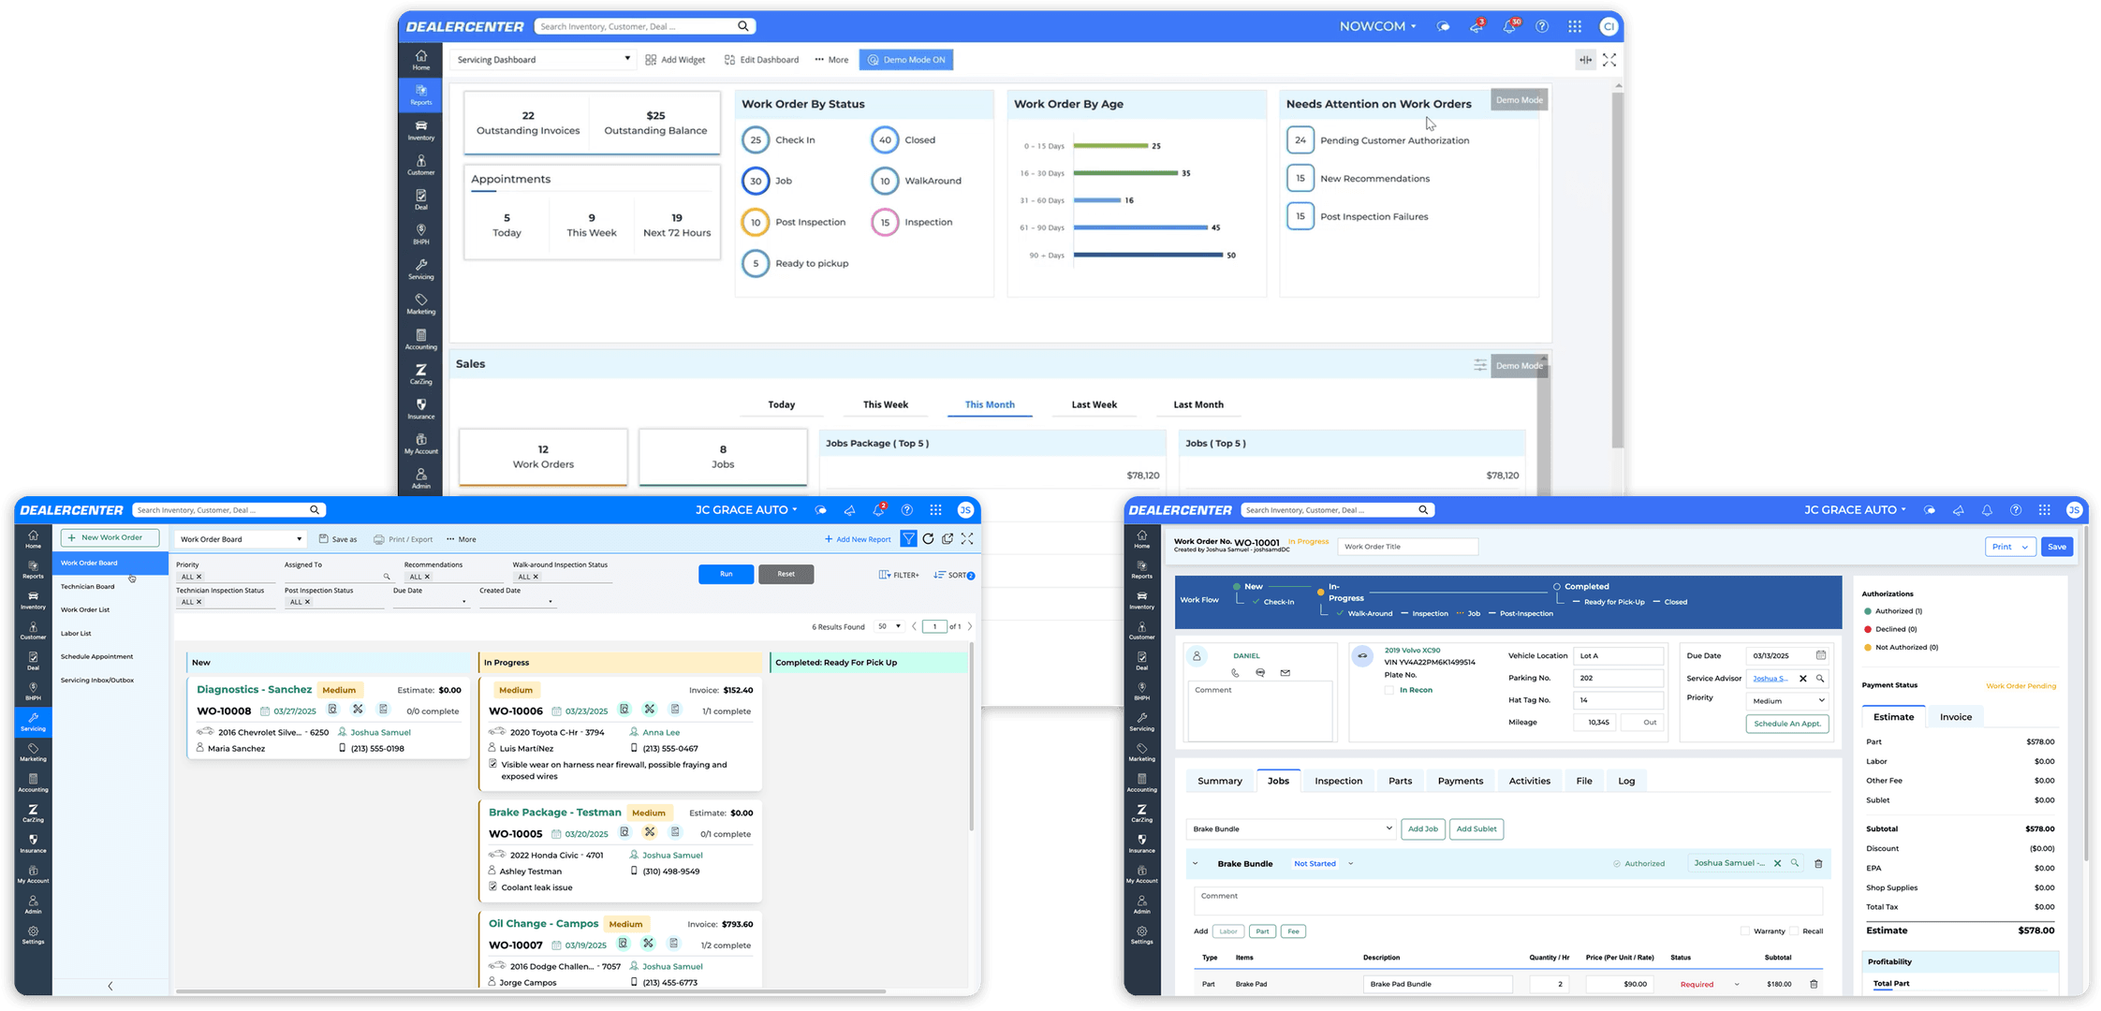Screen dimensions: 2101x1011
Task: Click the Work Order Title input field
Action: 1407,547
